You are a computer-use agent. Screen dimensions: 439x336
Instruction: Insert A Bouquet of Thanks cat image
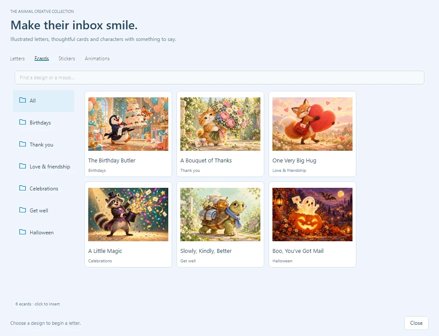click(220, 124)
